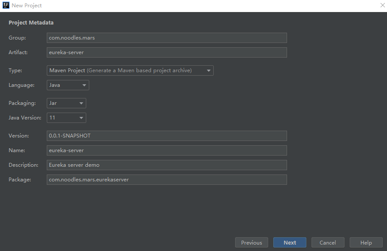
Task: Click the Description field with Eureka server demo
Action: pos(166,165)
